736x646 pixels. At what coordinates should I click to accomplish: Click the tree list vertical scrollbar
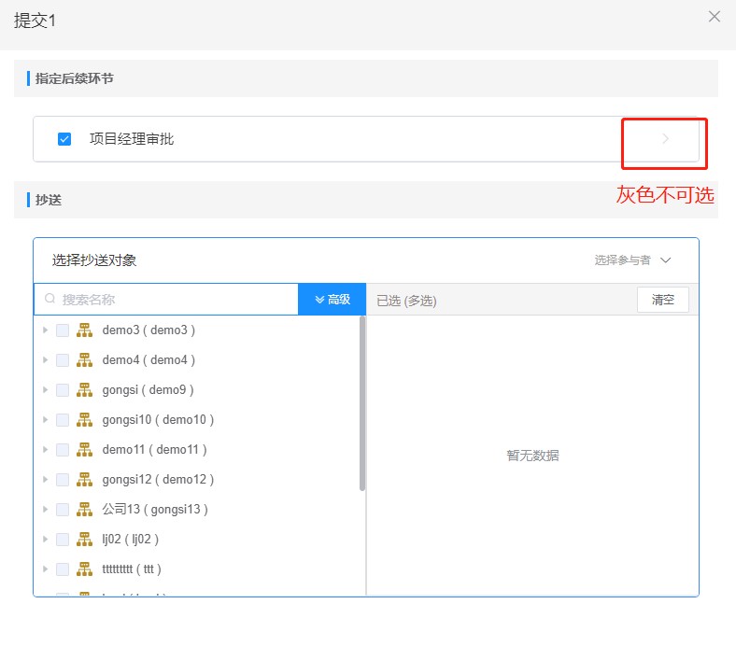pos(362,401)
